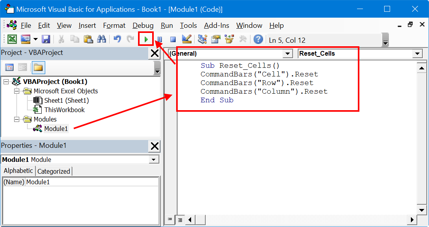Switch to the Categorized properties tab
This screenshot has width=429, height=227.
(54, 171)
